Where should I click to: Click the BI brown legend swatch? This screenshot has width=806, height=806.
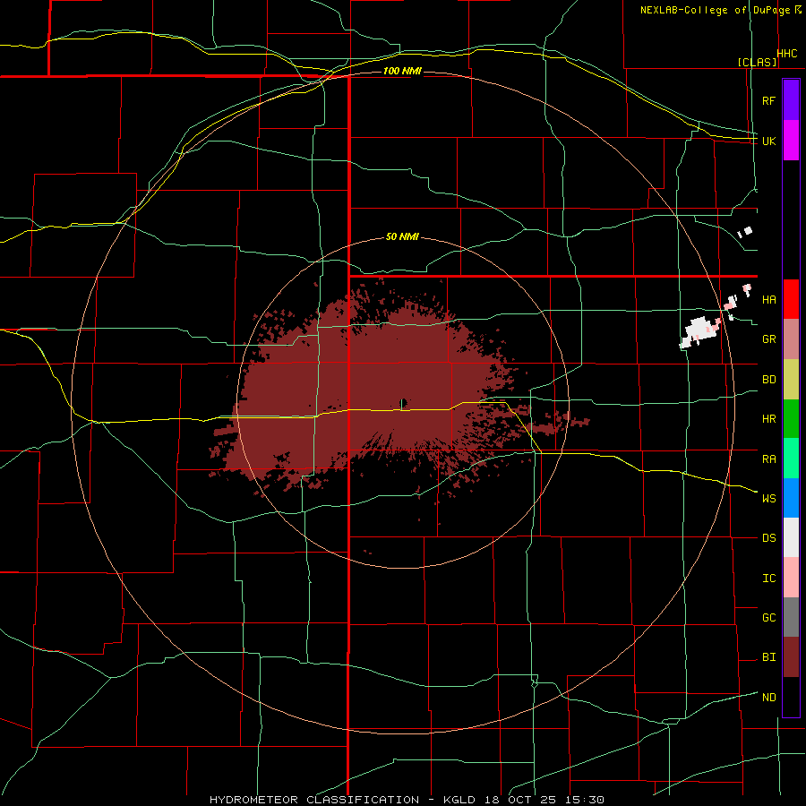coord(791,657)
